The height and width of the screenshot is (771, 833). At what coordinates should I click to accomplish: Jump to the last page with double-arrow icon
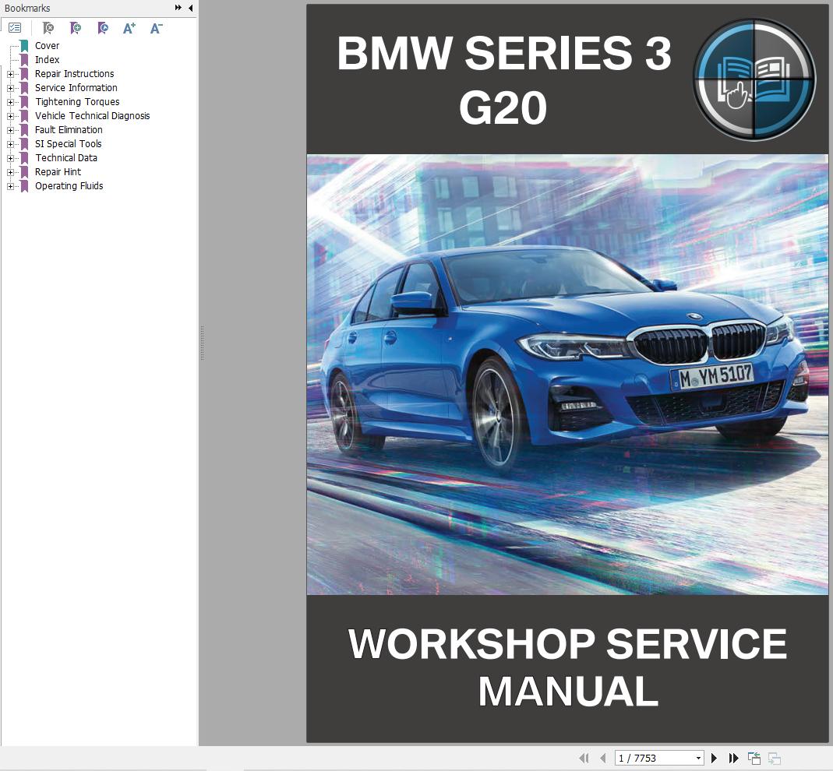[733, 758]
